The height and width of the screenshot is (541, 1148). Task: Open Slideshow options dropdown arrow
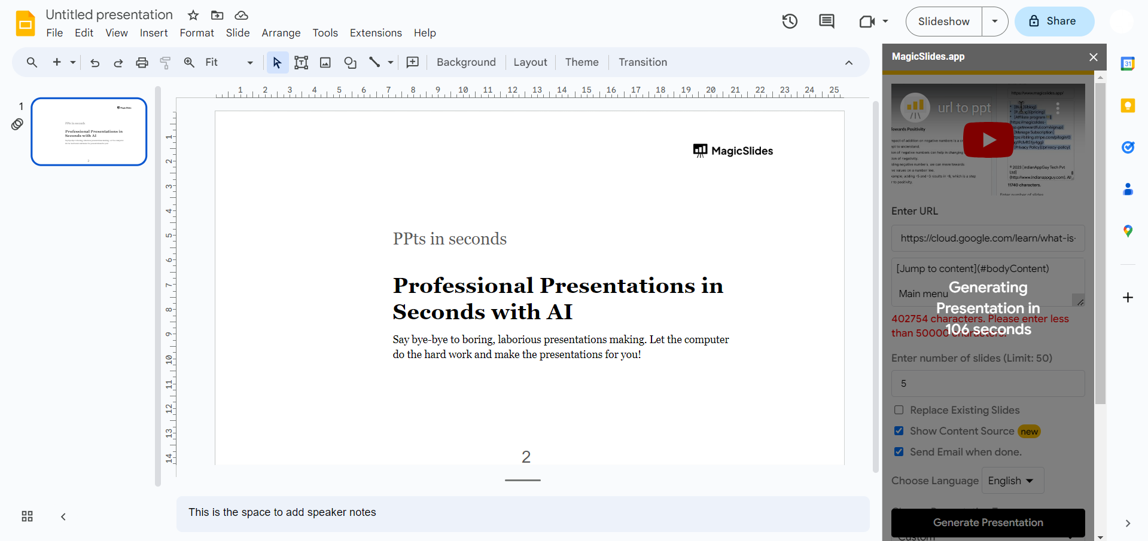tap(995, 22)
